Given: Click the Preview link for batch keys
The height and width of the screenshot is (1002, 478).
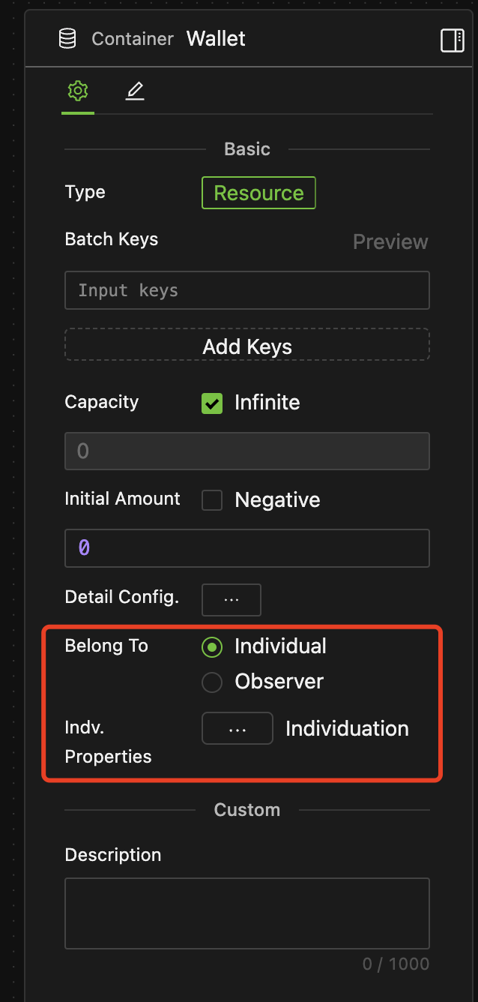Looking at the screenshot, I should (390, 242).
